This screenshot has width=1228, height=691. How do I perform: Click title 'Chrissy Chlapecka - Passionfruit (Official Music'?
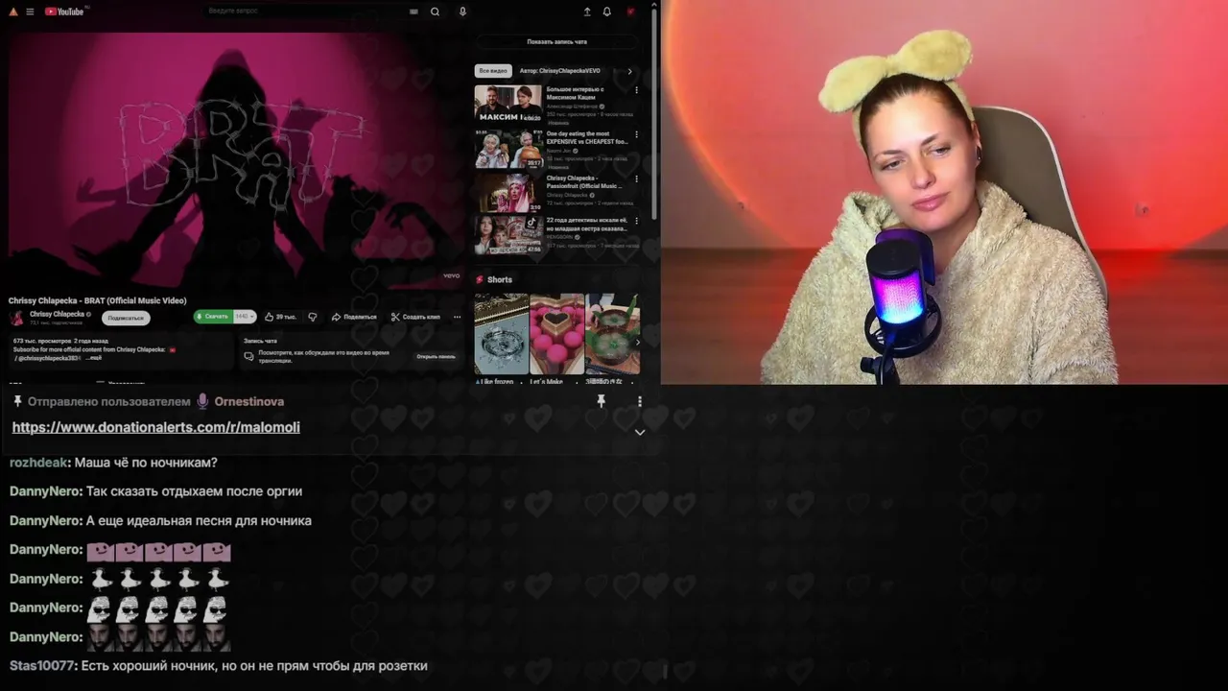(584, 181)
